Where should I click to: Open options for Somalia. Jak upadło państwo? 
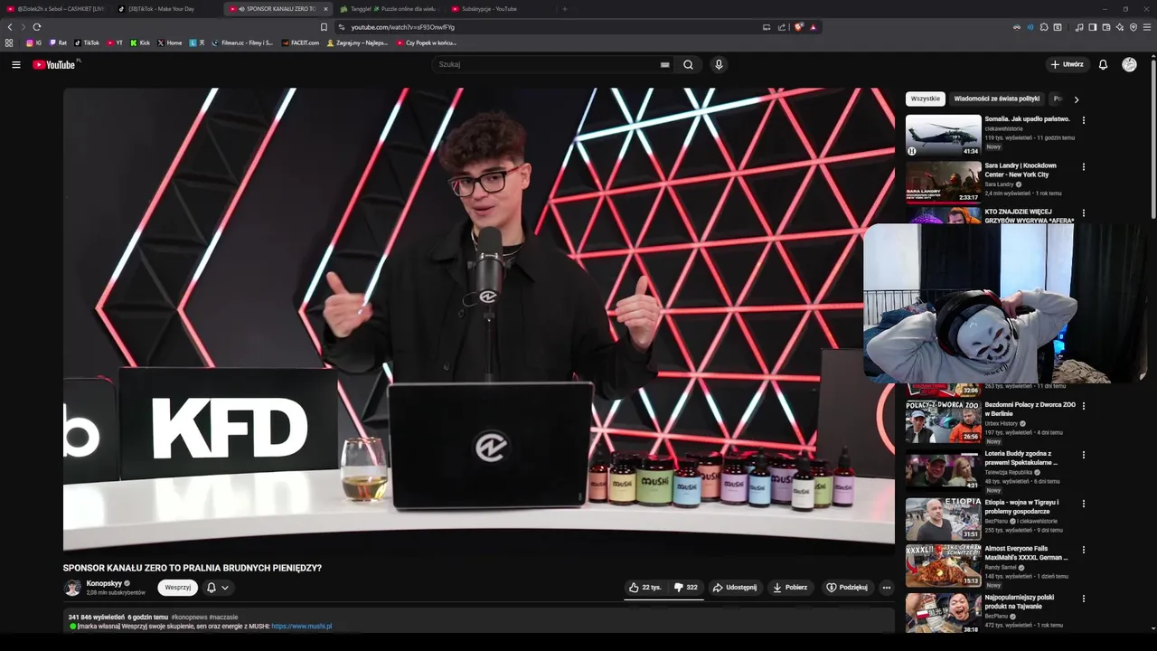[1084, 119]
